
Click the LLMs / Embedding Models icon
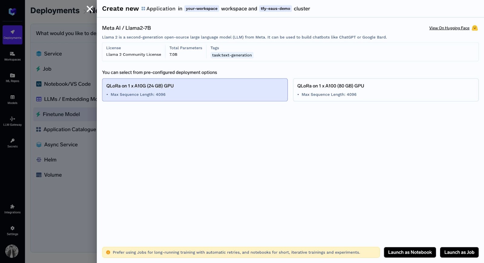pyautogui.click(x=39, y=99)
